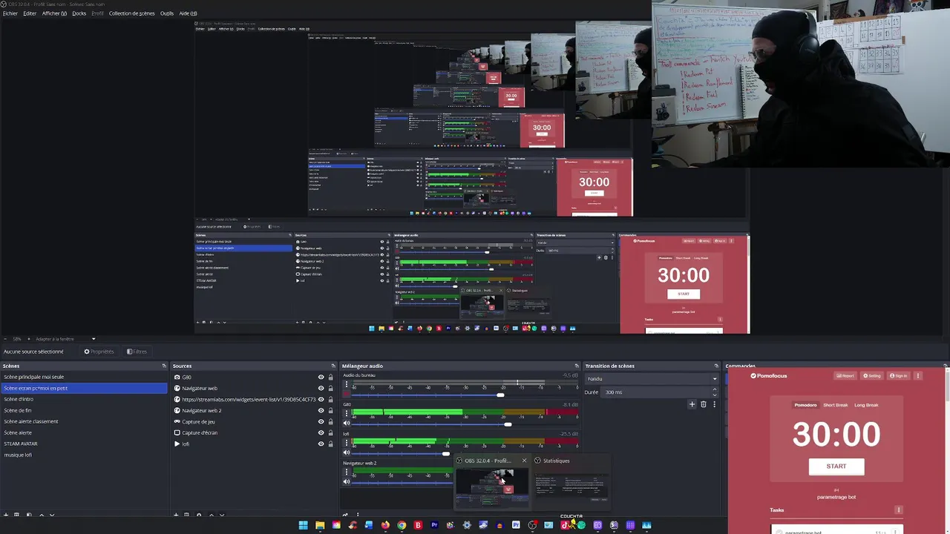Open the Afficher menu
Screen dimensions: 950x534
[x=54, y=13]
